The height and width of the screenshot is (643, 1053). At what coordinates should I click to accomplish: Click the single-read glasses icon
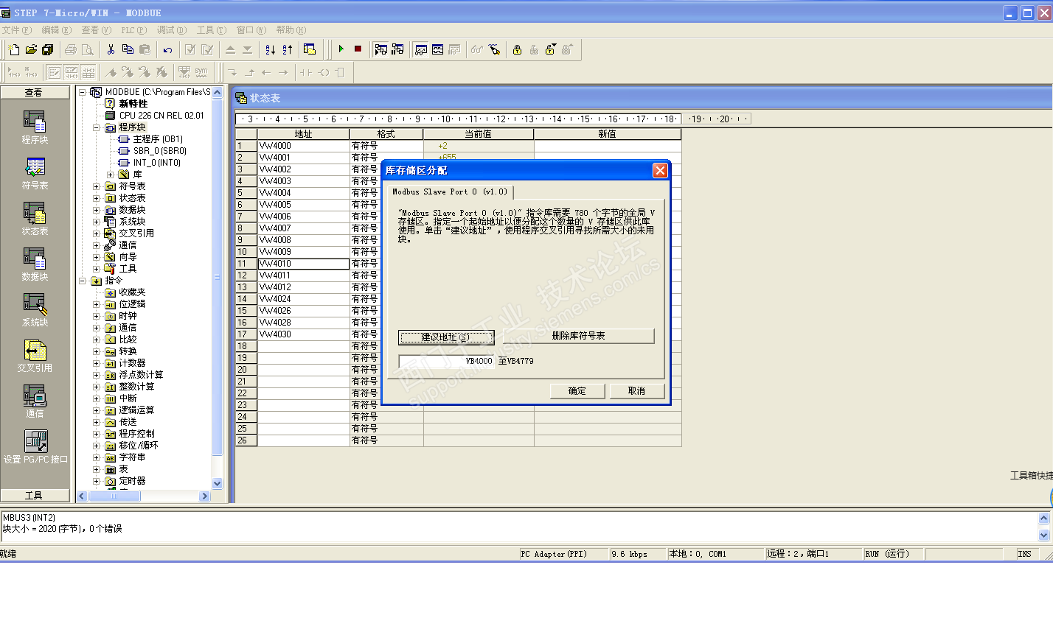pos(477,49)
